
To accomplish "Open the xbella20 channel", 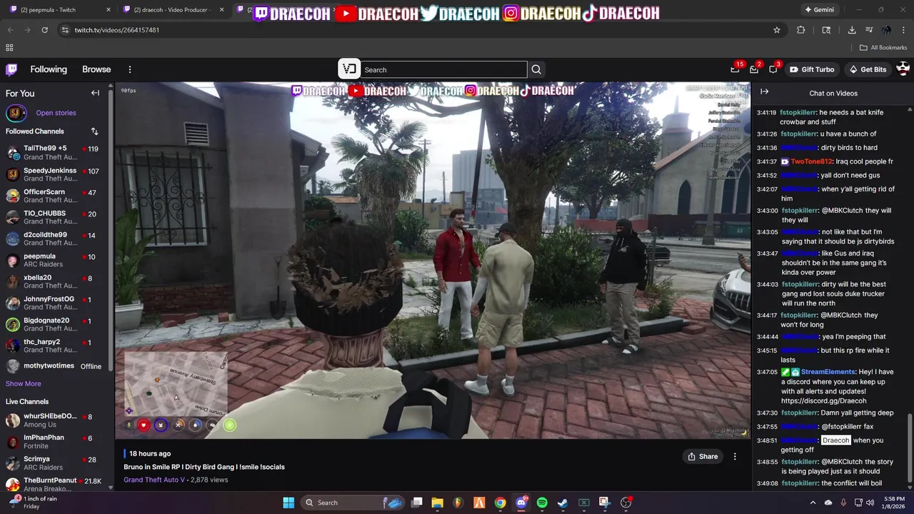I will tap(54, 281).
